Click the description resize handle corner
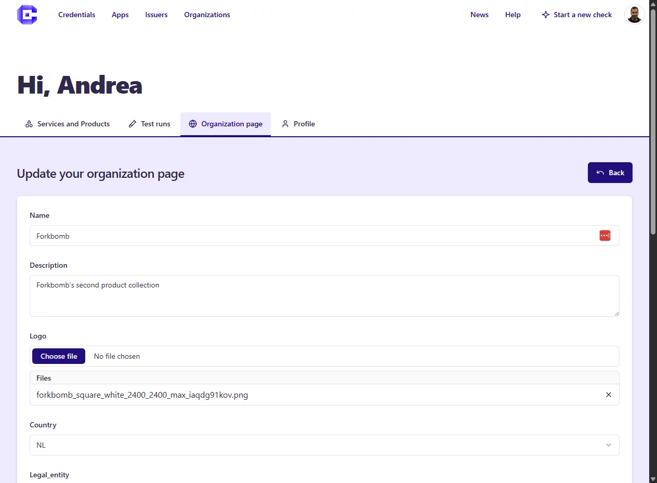Viewport: 657px width, 483px height. coord(616,314)
